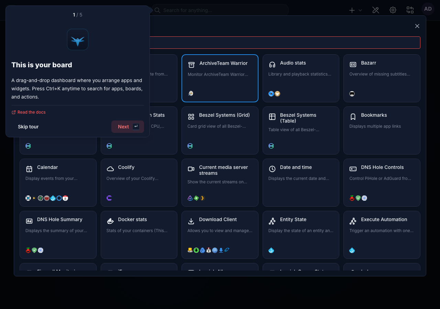
Task: Click the grid icon on Beszel Systems (Grid)
Action: click(x=191, y=117)
